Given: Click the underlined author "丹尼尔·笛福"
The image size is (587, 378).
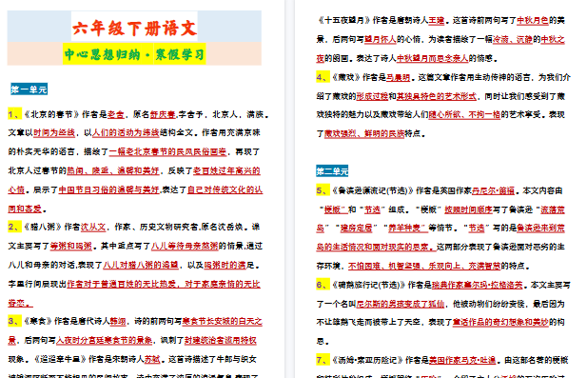Looking at the screenshot, I should [x=493, y=190].
